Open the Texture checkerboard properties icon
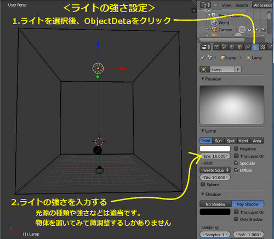The image size is (274, 239). pyautogui.click(x=262, y=47)
